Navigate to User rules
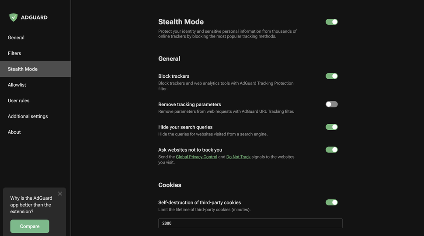The image size is (424, 236). click(19, 101)
